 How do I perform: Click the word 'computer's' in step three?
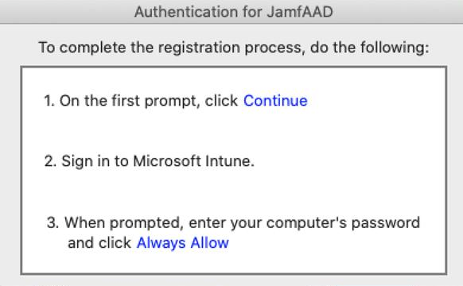306,223
